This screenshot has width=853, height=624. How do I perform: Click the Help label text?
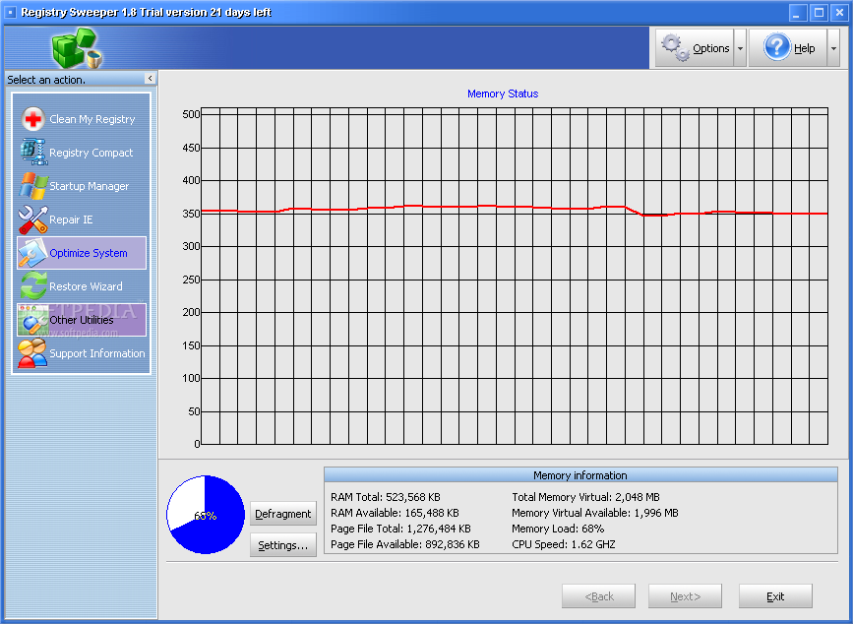(x=804, y=48)
